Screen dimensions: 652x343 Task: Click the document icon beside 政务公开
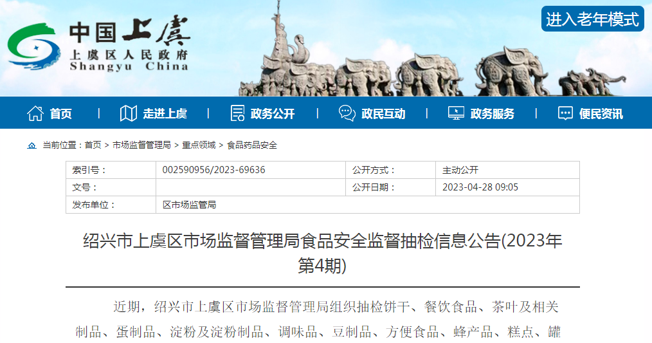pyautogui.click(x=237, y=114)
